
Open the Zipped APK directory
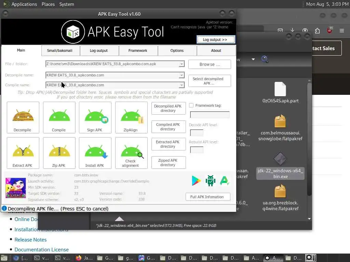coord(169,163)
